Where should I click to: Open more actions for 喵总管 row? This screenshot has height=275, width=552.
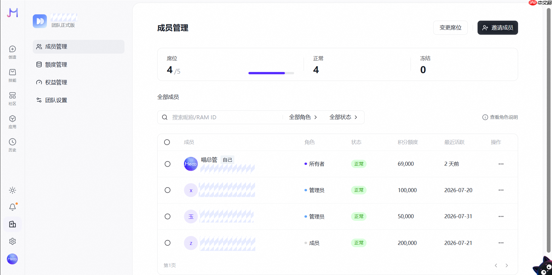tap(501, 164)
